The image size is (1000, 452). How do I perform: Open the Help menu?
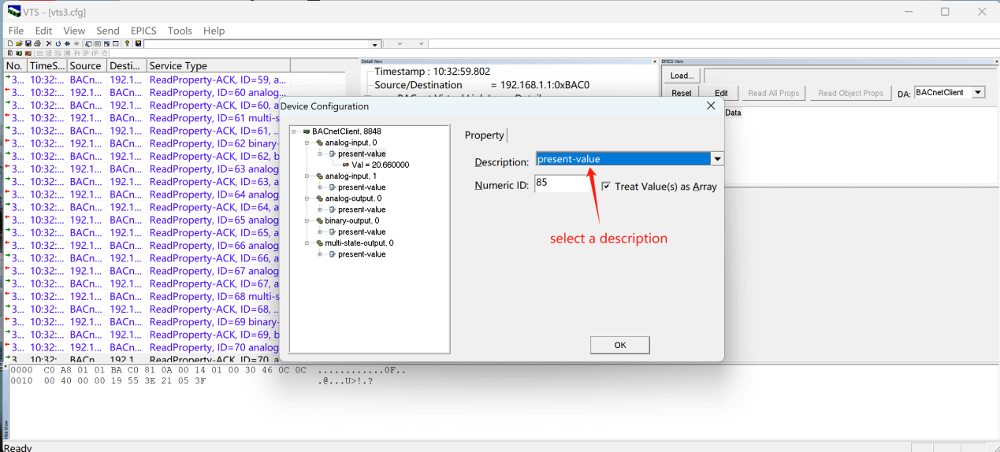214,31
